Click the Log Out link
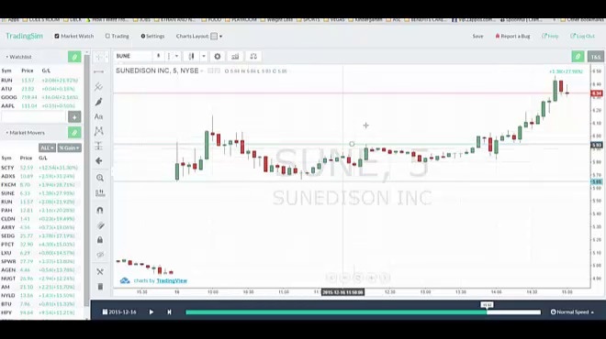This screenshot has width=606, height=339. pos(582,37)
